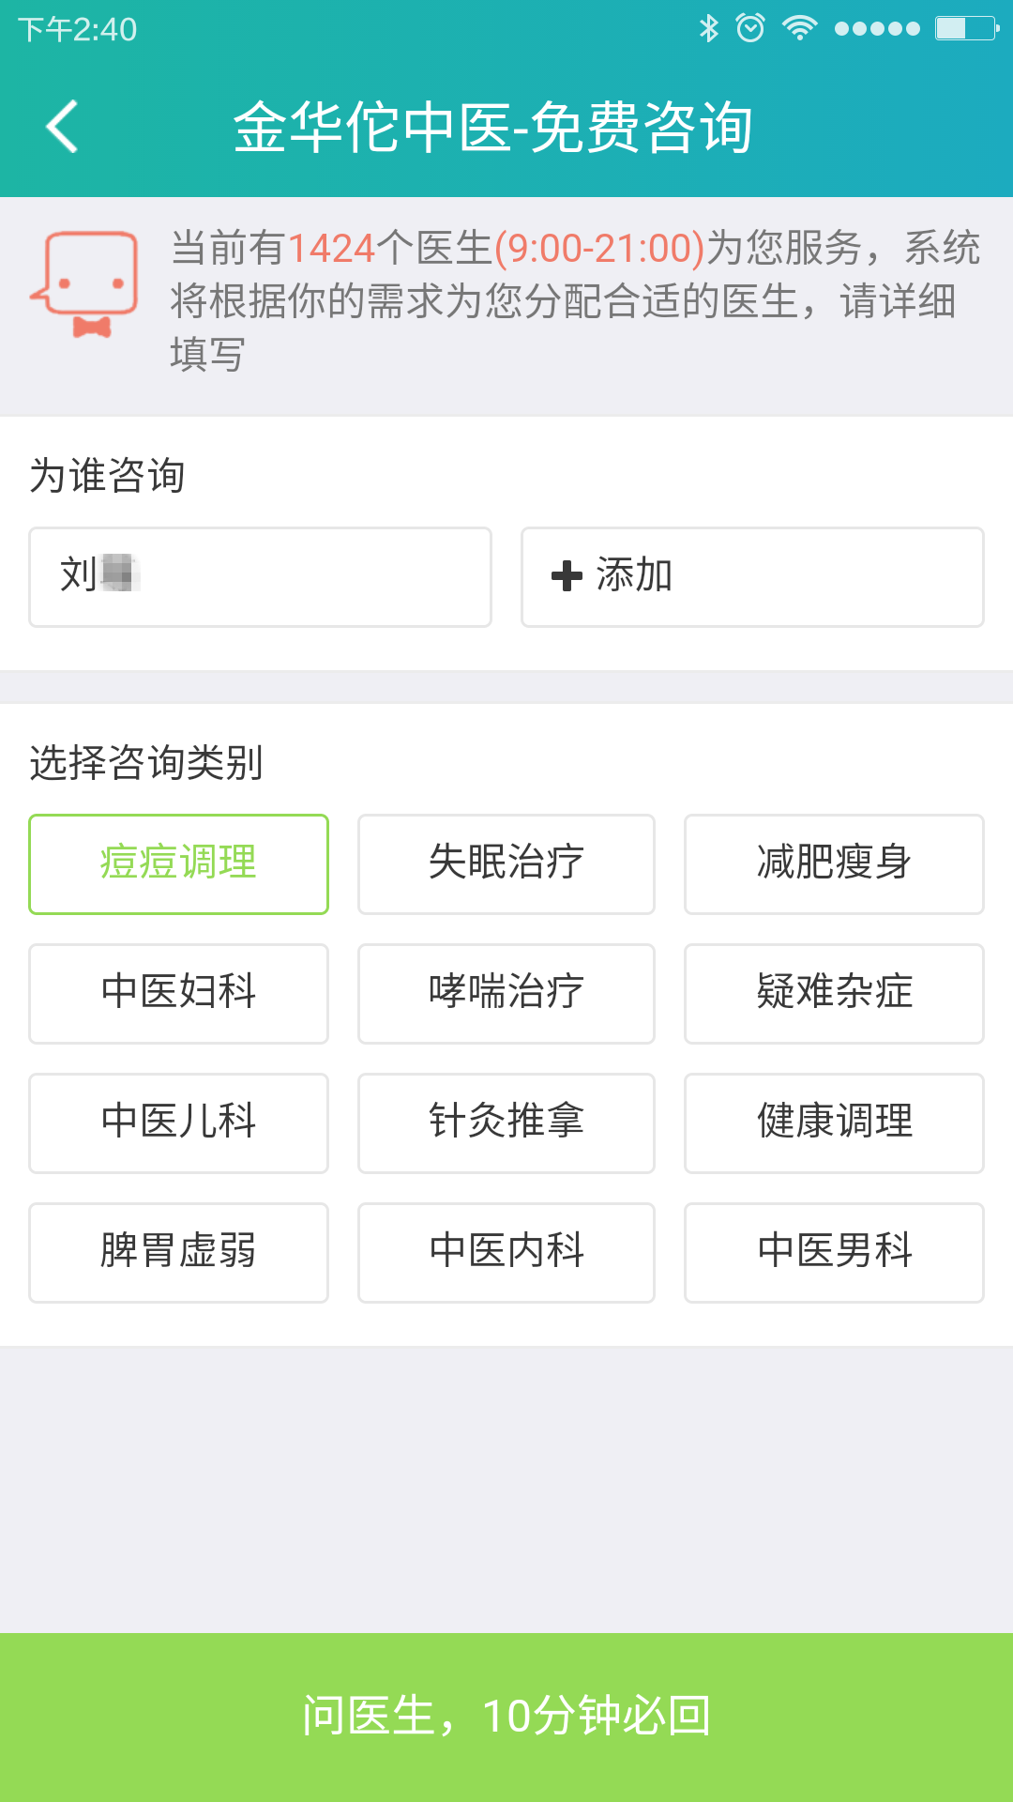
Task: Tap the plus icon to add a patient
Action: click(567, 577)
